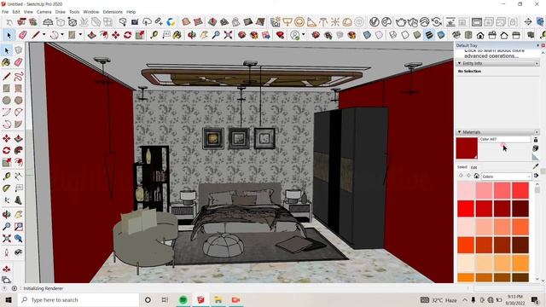Open the V-Ray asset editor icon
The image size is (546, 307).
coord(374,22)
